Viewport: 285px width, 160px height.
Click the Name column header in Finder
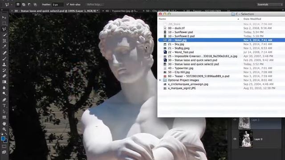[x=162, y=19]
